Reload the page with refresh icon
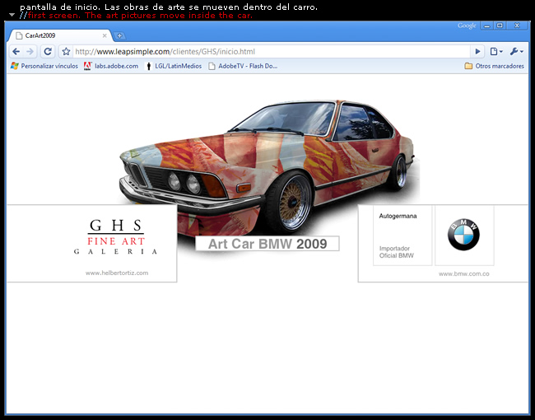 pyautogui.click(x=48, y=51)
